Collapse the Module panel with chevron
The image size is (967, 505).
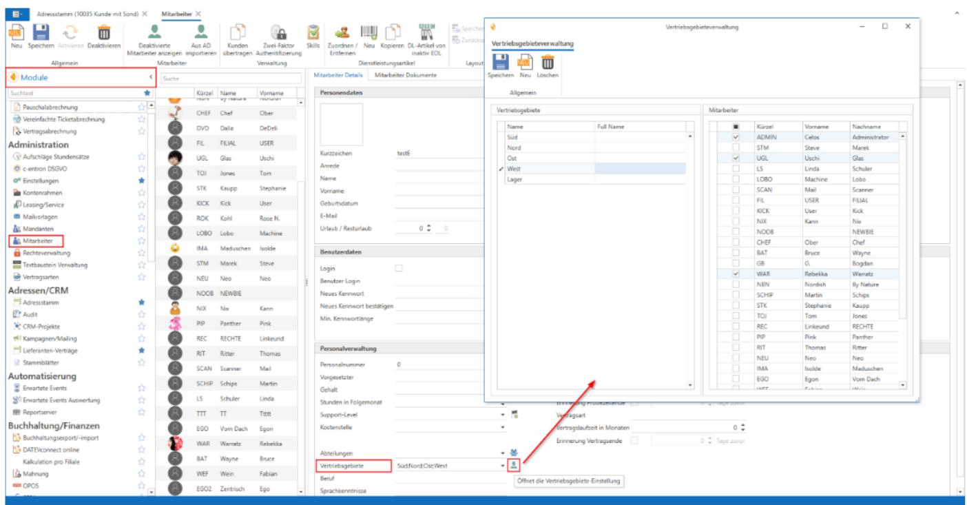point(150,78)
